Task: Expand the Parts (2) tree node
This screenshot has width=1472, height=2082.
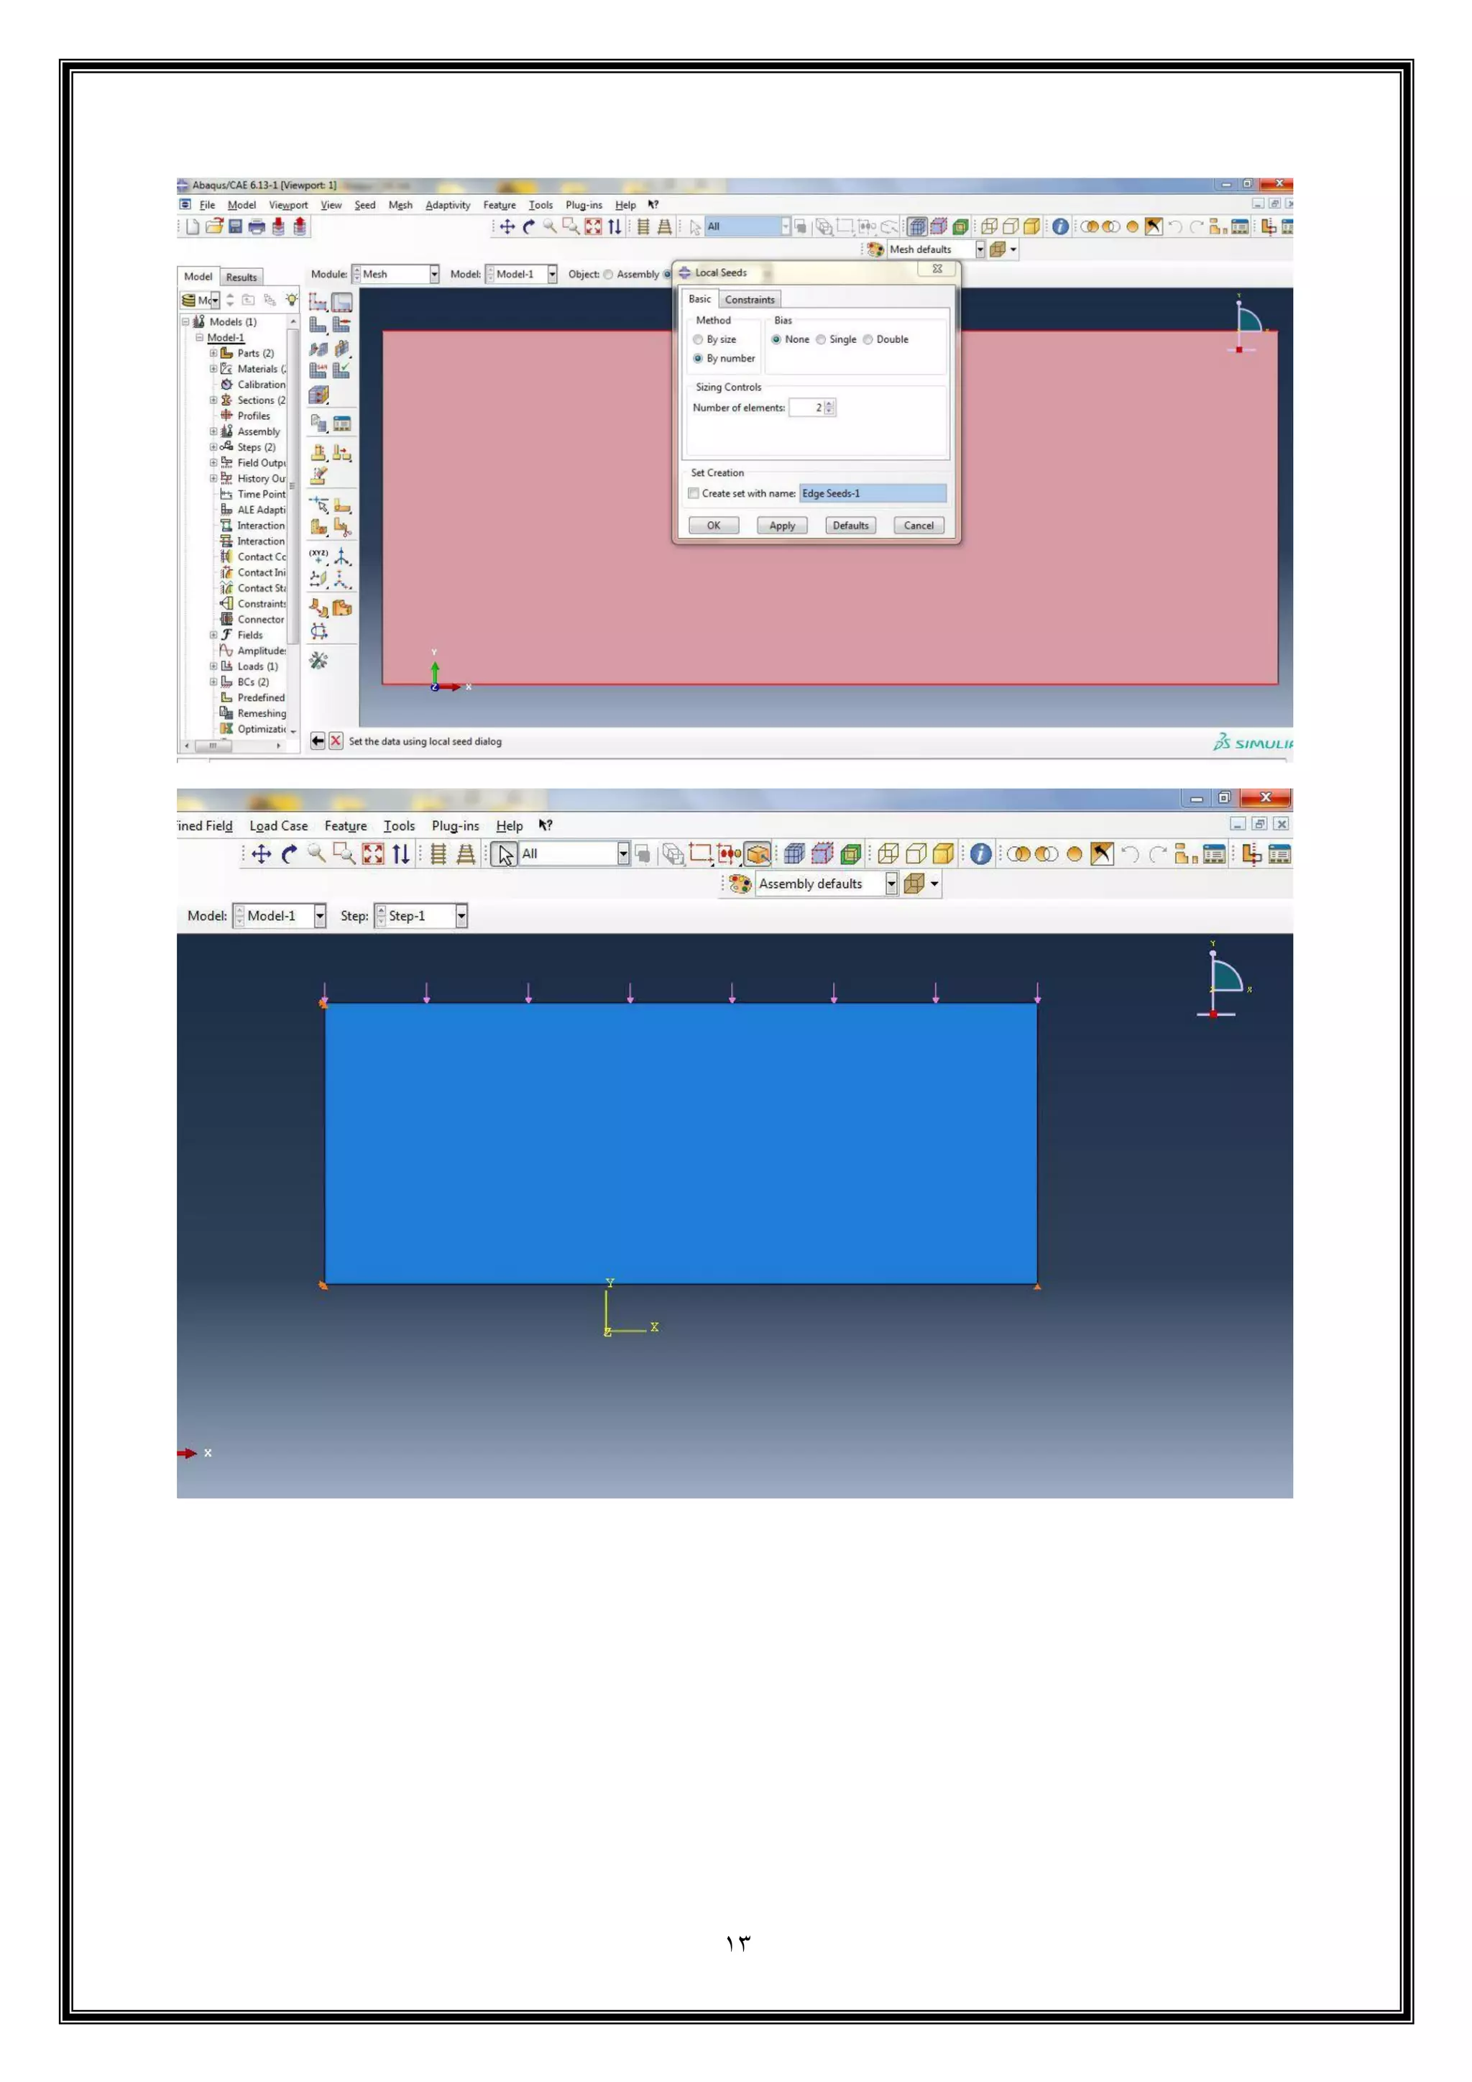Action: pos(214,354)
